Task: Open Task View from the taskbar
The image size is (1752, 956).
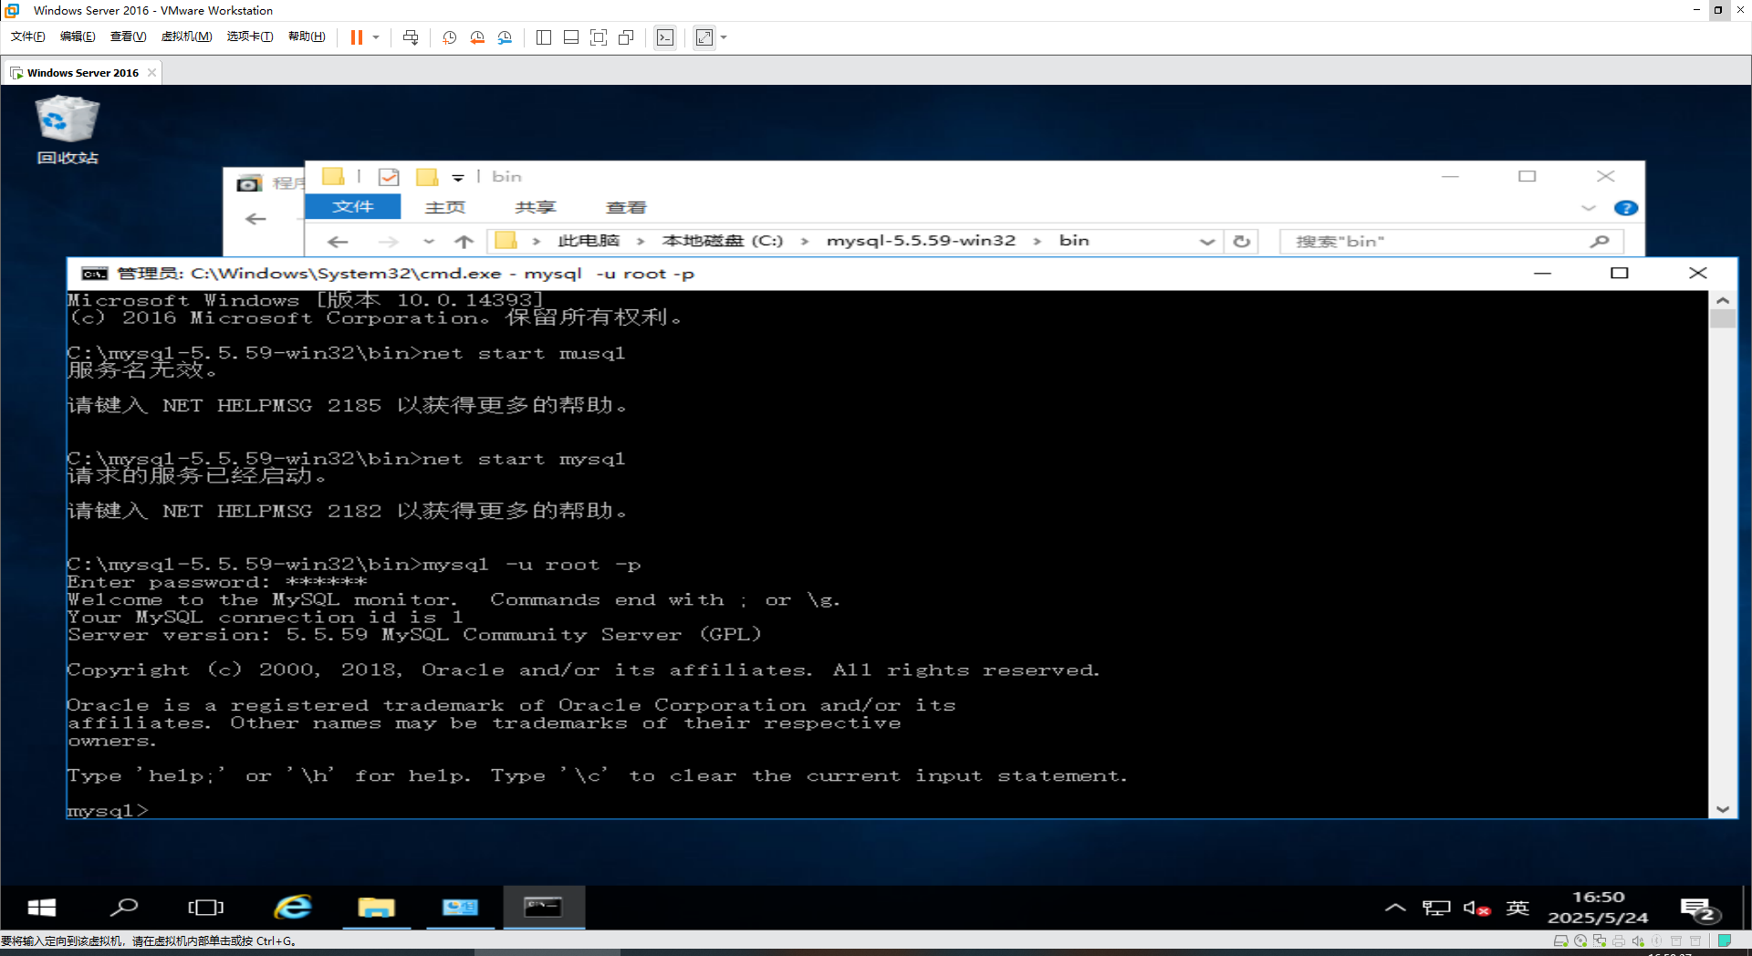Action: (x=205, y=908)
